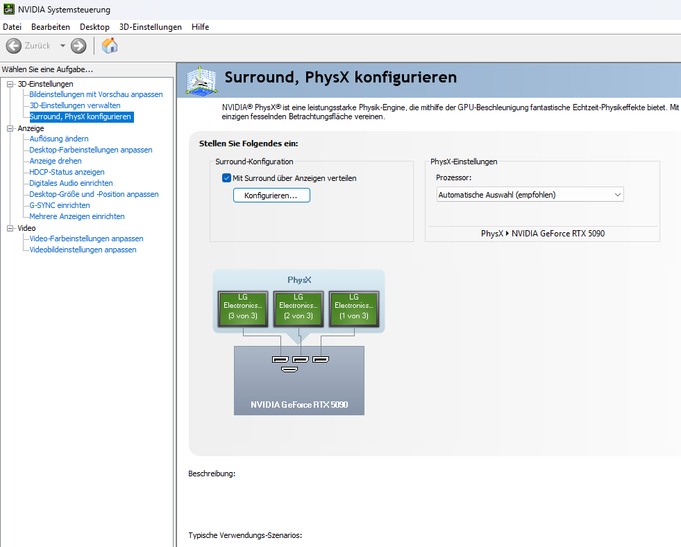Click the PhysX NVIDIA GeForce RTX 5090 status text
Viewport: 681px width, 547px height.
[x=542, y=234]
